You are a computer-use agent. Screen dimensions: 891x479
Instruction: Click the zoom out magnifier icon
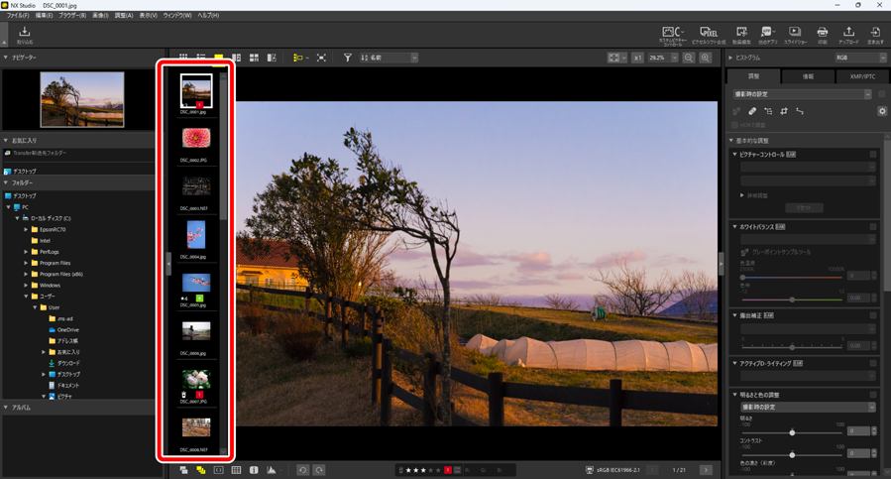tap(689, 59)
